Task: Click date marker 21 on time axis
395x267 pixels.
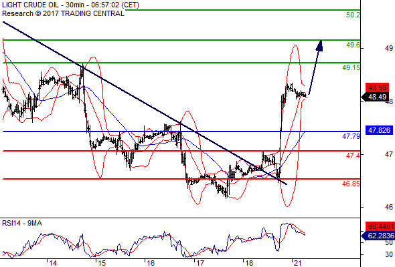Action: pyautogui.click(x=297, y=263)
